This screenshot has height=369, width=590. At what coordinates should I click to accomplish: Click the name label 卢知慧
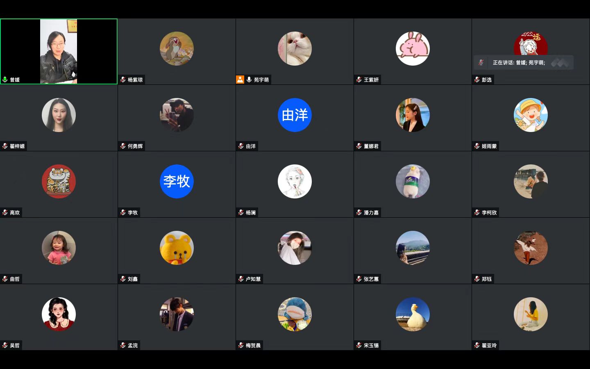(253, 279)
